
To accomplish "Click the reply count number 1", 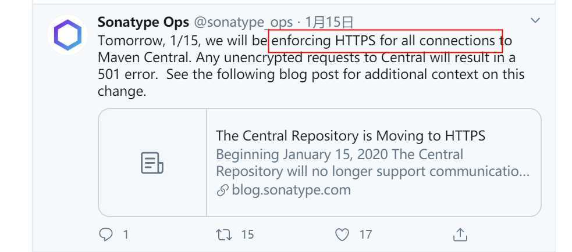I will pos(126,235).
